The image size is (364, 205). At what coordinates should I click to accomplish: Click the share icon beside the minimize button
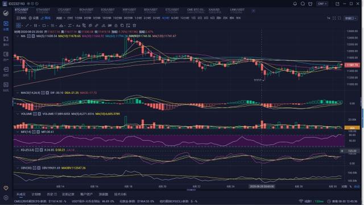[337, 4]
